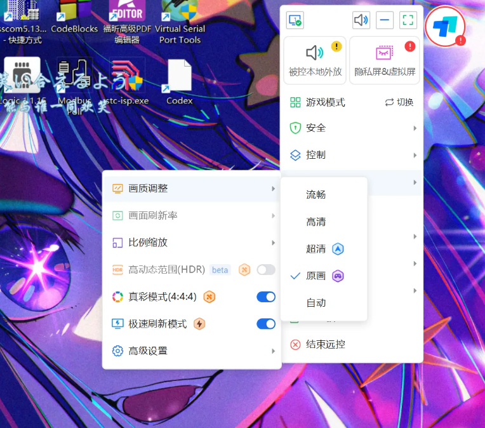The image size is (485, 428).
Task: Open the remote screen monitor icon
Action: tap(295, 20)
